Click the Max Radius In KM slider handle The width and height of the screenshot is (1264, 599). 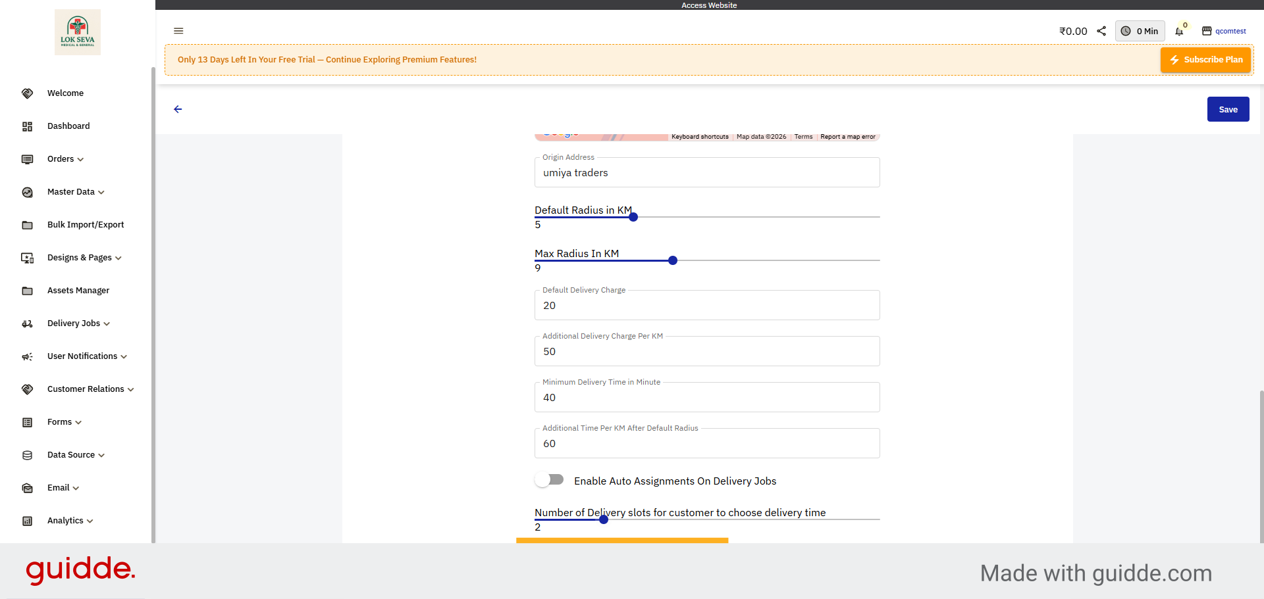[673, 260]
